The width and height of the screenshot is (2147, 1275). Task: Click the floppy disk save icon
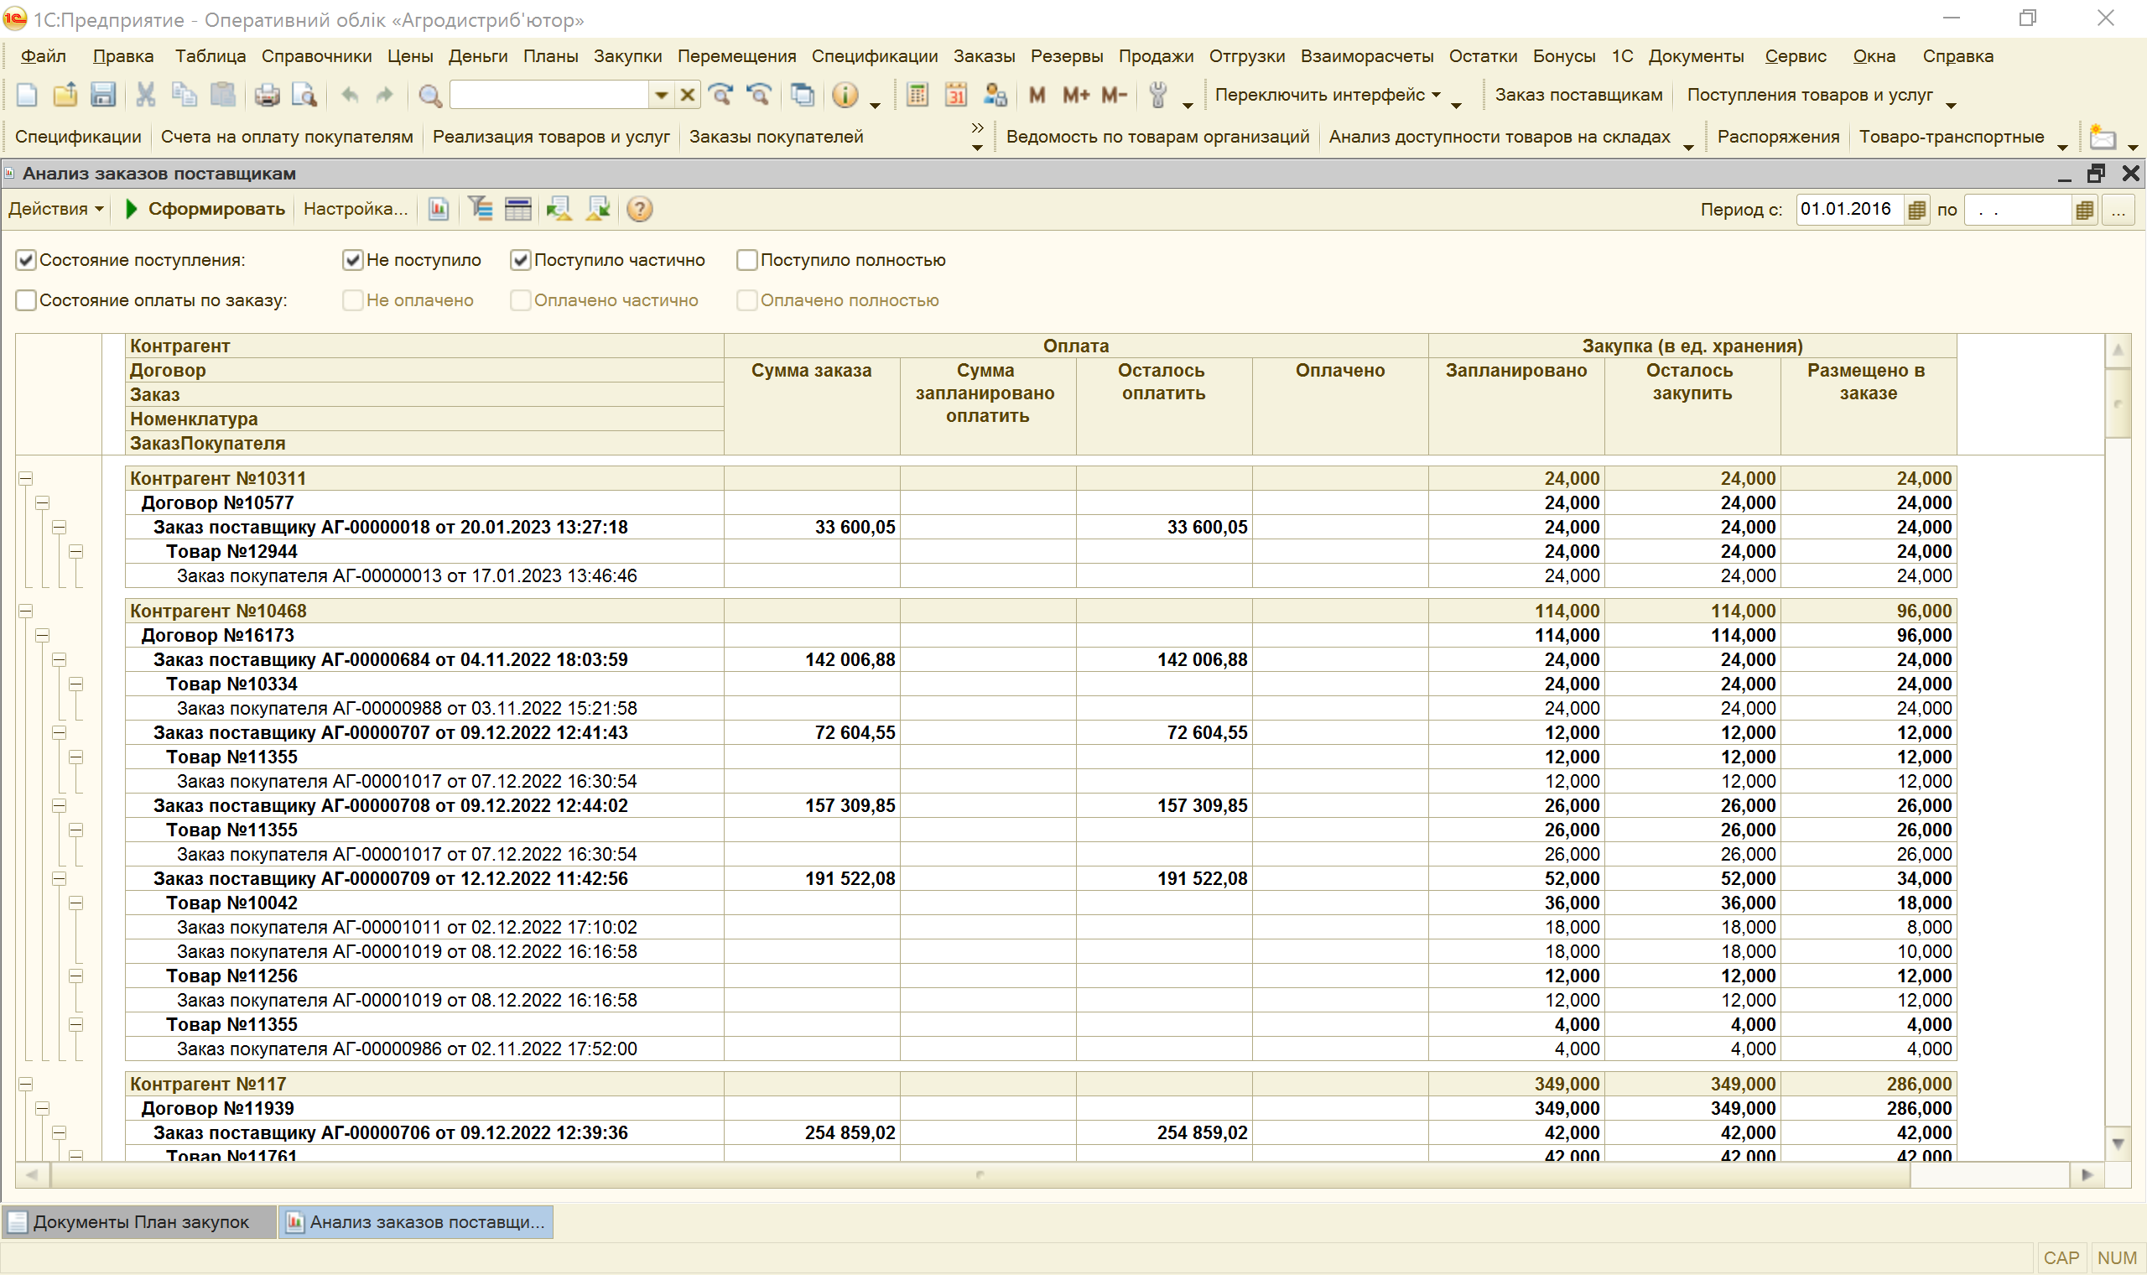pos(103,96)
